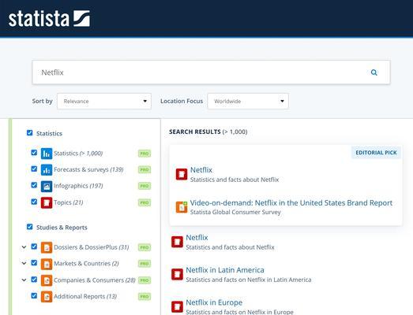Uncheck Dossiers & DossierPlus (31) checkbox
This screenshot has height=315, width=413.
[x=34, y=246]
